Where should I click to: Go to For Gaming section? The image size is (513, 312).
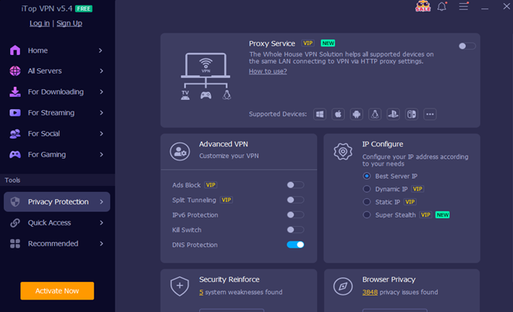point(46,155)
